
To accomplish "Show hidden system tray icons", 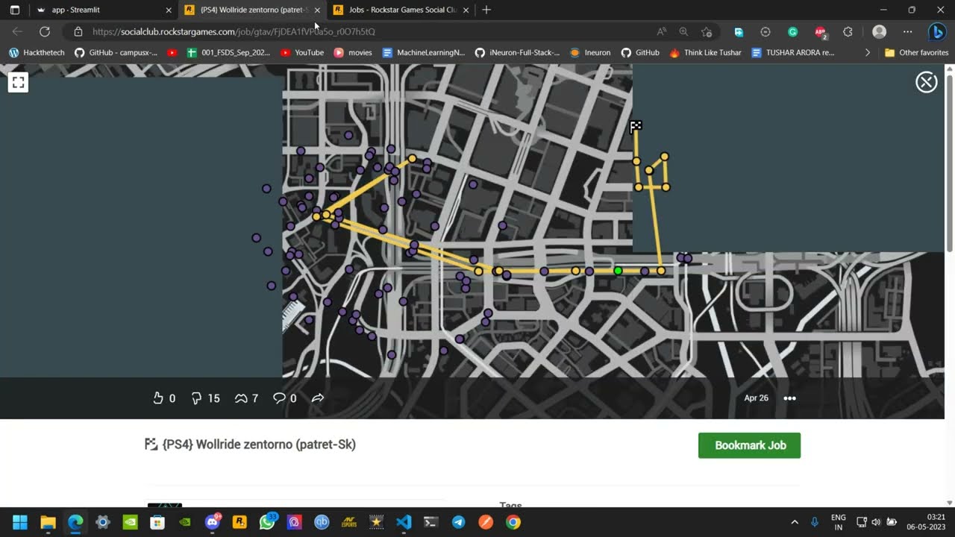I will point(794,522).
